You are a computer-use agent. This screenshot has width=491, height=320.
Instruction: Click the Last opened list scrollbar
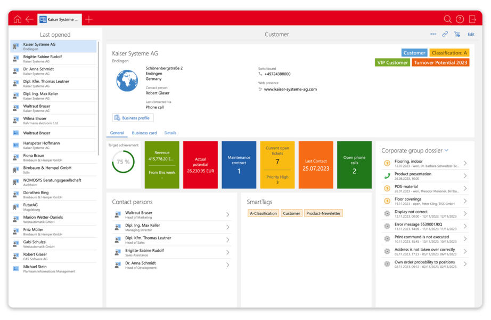point(99,99)
